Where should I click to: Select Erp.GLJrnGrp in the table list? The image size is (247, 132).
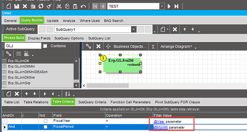(x=19, y=83)
